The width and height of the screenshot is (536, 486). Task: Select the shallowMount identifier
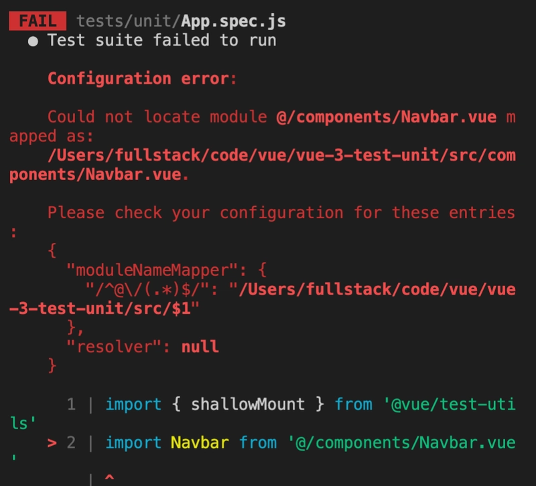(x=247, y=404)
